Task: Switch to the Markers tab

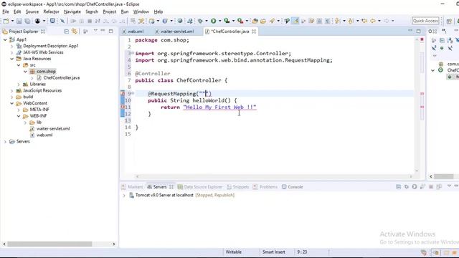Action: click(x=132, y=187)
